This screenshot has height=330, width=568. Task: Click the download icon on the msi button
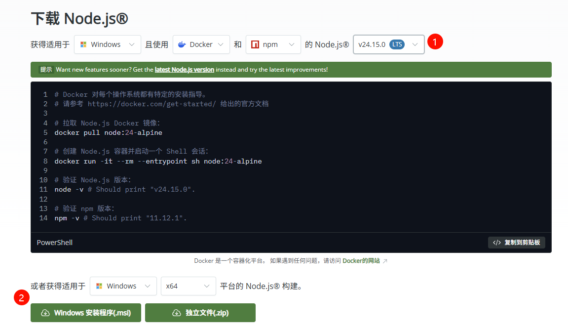click(45, 313)
